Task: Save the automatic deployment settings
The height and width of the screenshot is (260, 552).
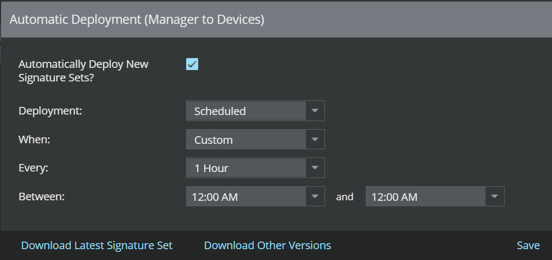Action: (x=528, y=245)
